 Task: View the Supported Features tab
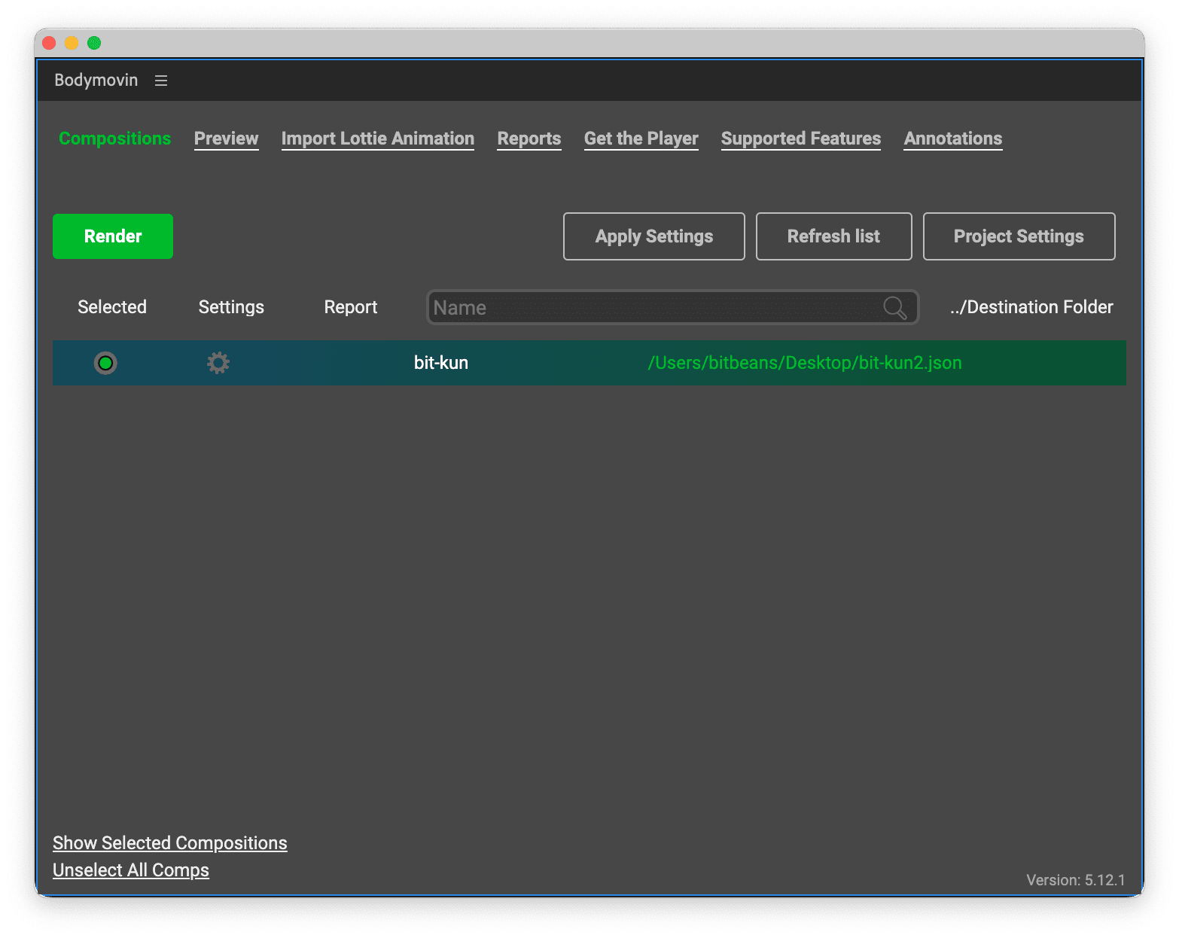click(800, 139)
